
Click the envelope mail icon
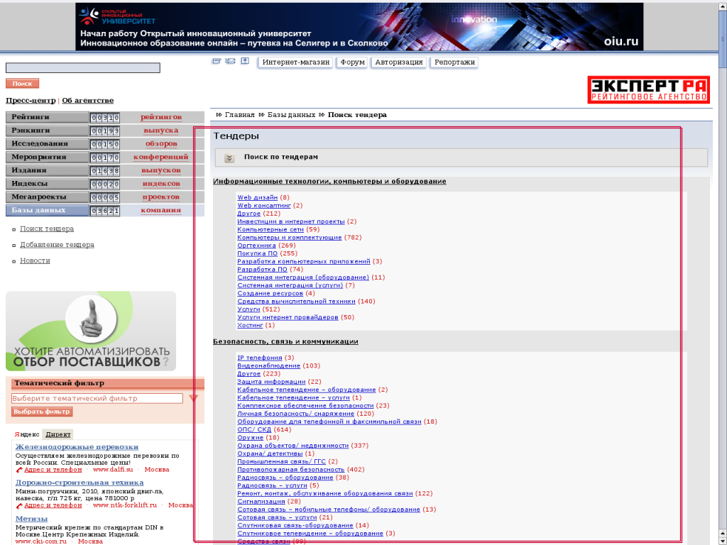click(230, 61)
